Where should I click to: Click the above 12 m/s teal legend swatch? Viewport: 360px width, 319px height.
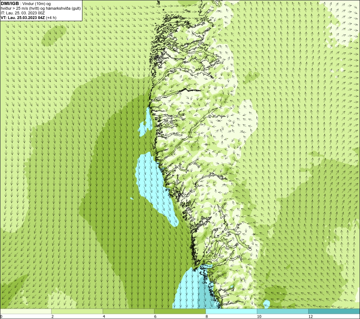(x=334, y=311)
